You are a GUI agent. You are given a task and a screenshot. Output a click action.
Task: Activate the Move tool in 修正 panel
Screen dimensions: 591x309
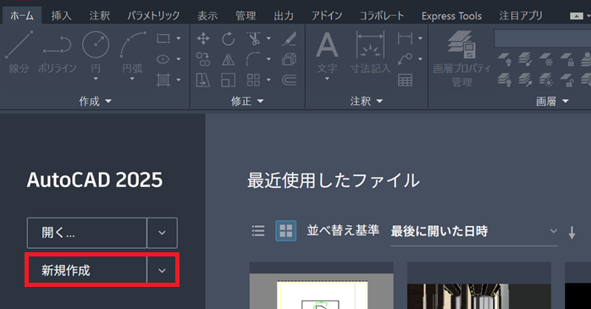pyautogui.click(x=203, y=38)
